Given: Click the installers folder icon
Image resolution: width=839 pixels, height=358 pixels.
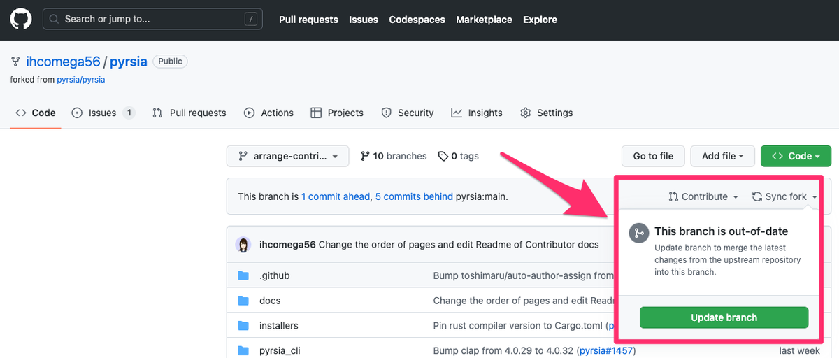Looking at the screenshot, I should [243, 326].
